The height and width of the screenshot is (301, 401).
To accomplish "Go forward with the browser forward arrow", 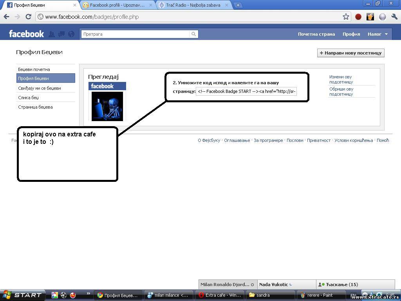I will (17, 17).
